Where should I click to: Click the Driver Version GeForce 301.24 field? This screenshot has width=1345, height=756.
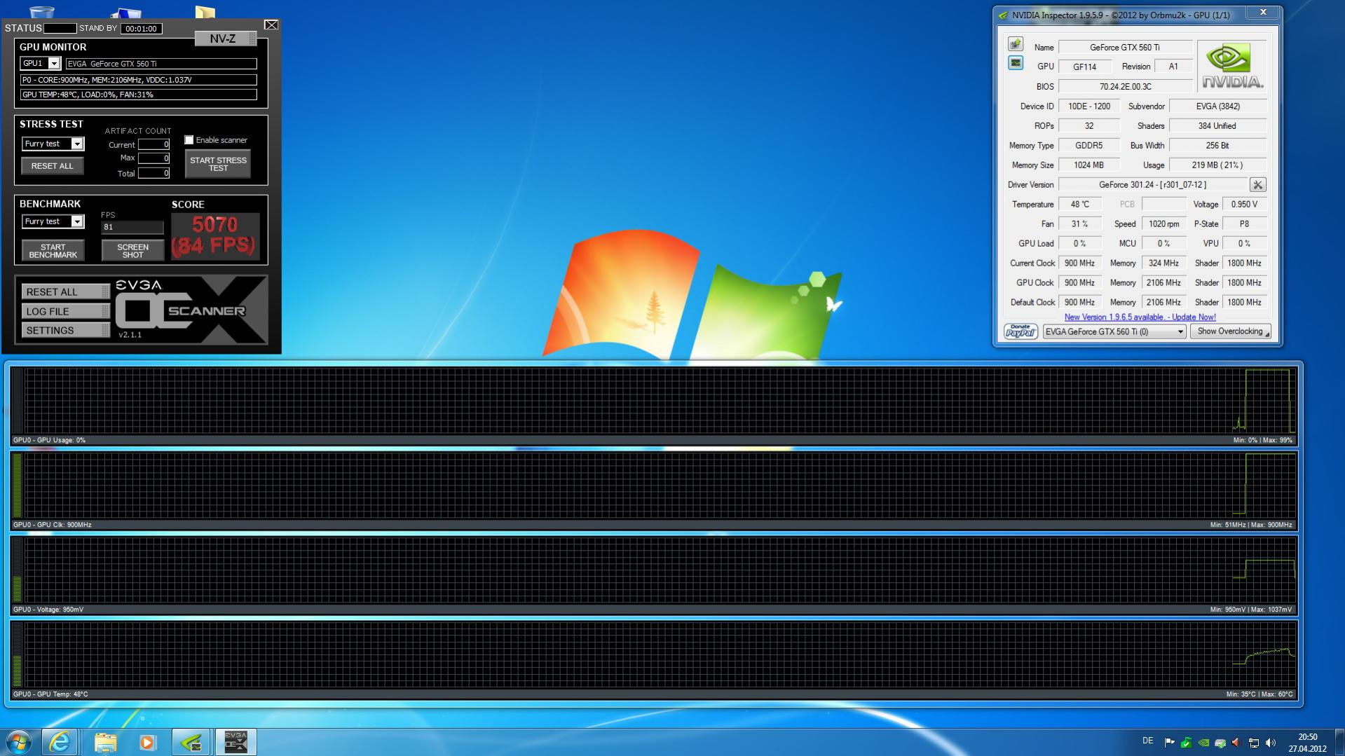click(1152, 185)
